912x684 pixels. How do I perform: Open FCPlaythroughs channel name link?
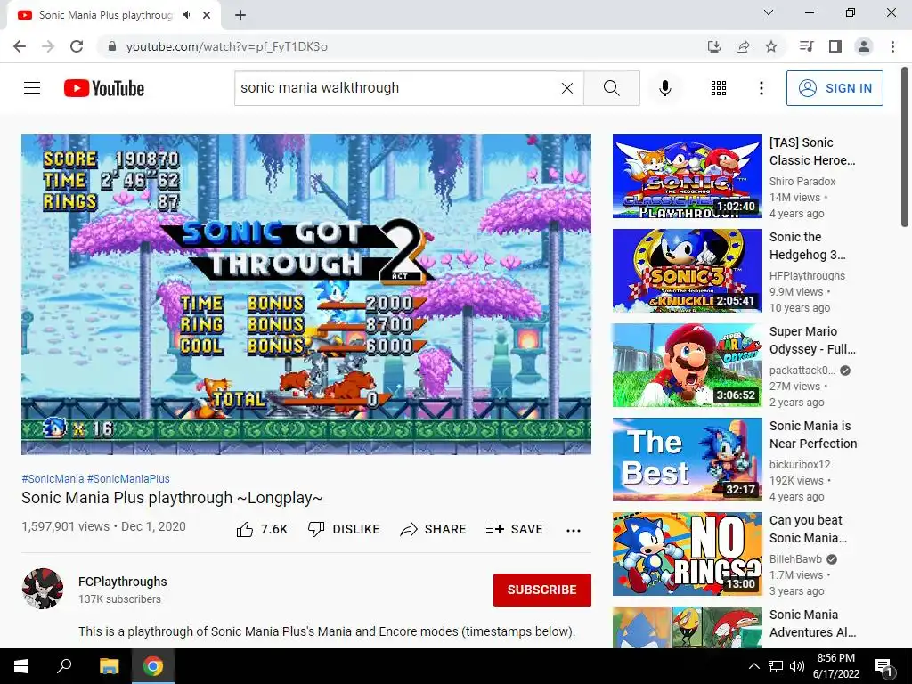(123, 582)
